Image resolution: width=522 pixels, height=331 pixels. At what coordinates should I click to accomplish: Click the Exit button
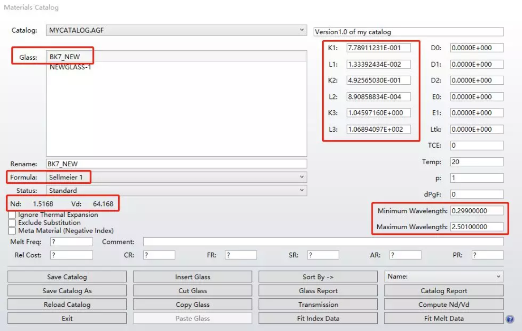coord(67,318)
